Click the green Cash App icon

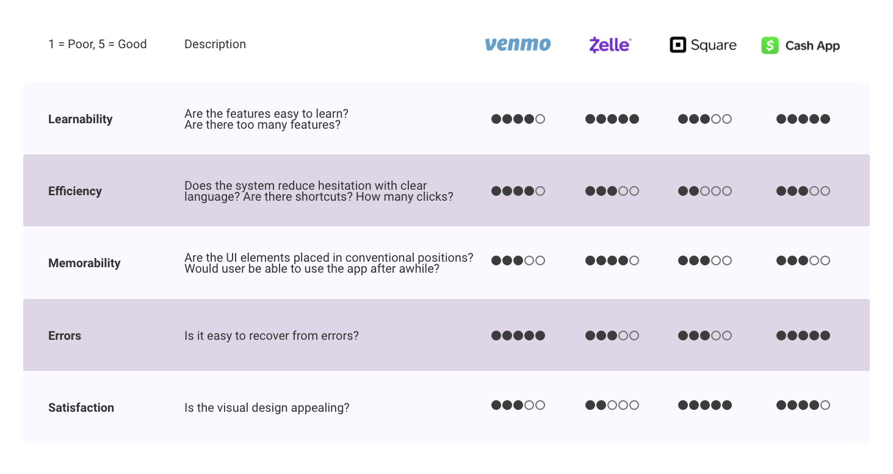pos(770,46)
